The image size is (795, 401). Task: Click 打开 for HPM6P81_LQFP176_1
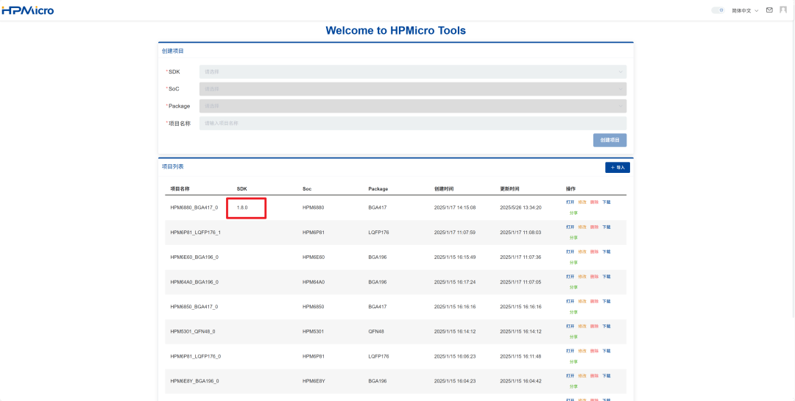pos(570,227)
